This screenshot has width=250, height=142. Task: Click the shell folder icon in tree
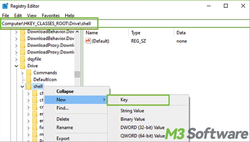pos(29,87)
